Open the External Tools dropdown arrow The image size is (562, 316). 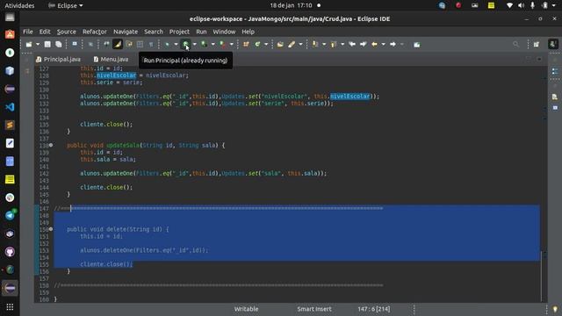pos(232,45)
